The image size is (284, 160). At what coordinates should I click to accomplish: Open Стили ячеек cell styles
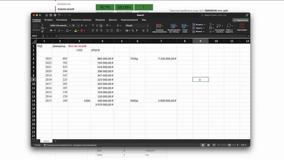point(185,28)
